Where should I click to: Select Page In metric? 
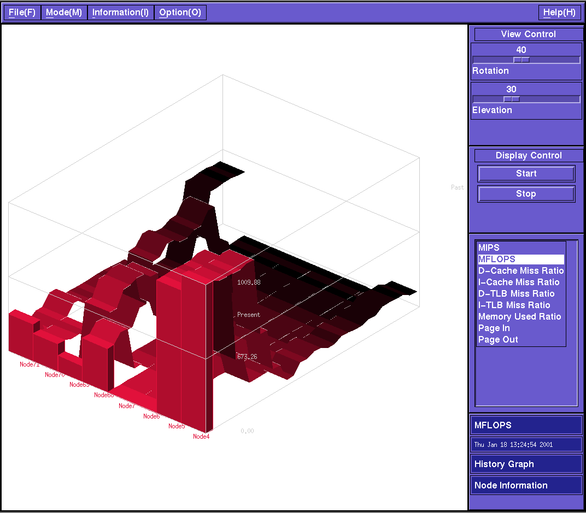[494, 328]
